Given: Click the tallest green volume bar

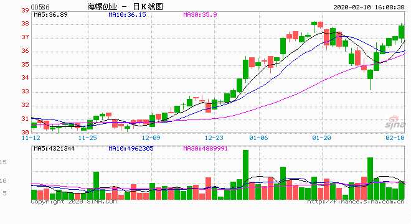Looking at the screenshot, I should click(x=245, y=175).
